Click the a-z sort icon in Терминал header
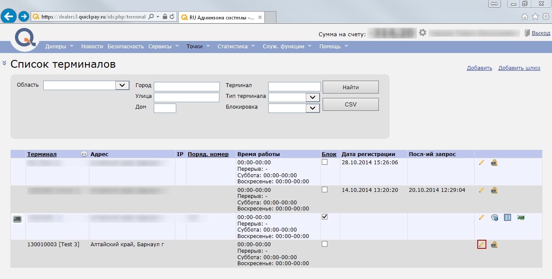The width and height of the screenshot is (552, 279). pyautogui.click(x=84, y=154)
